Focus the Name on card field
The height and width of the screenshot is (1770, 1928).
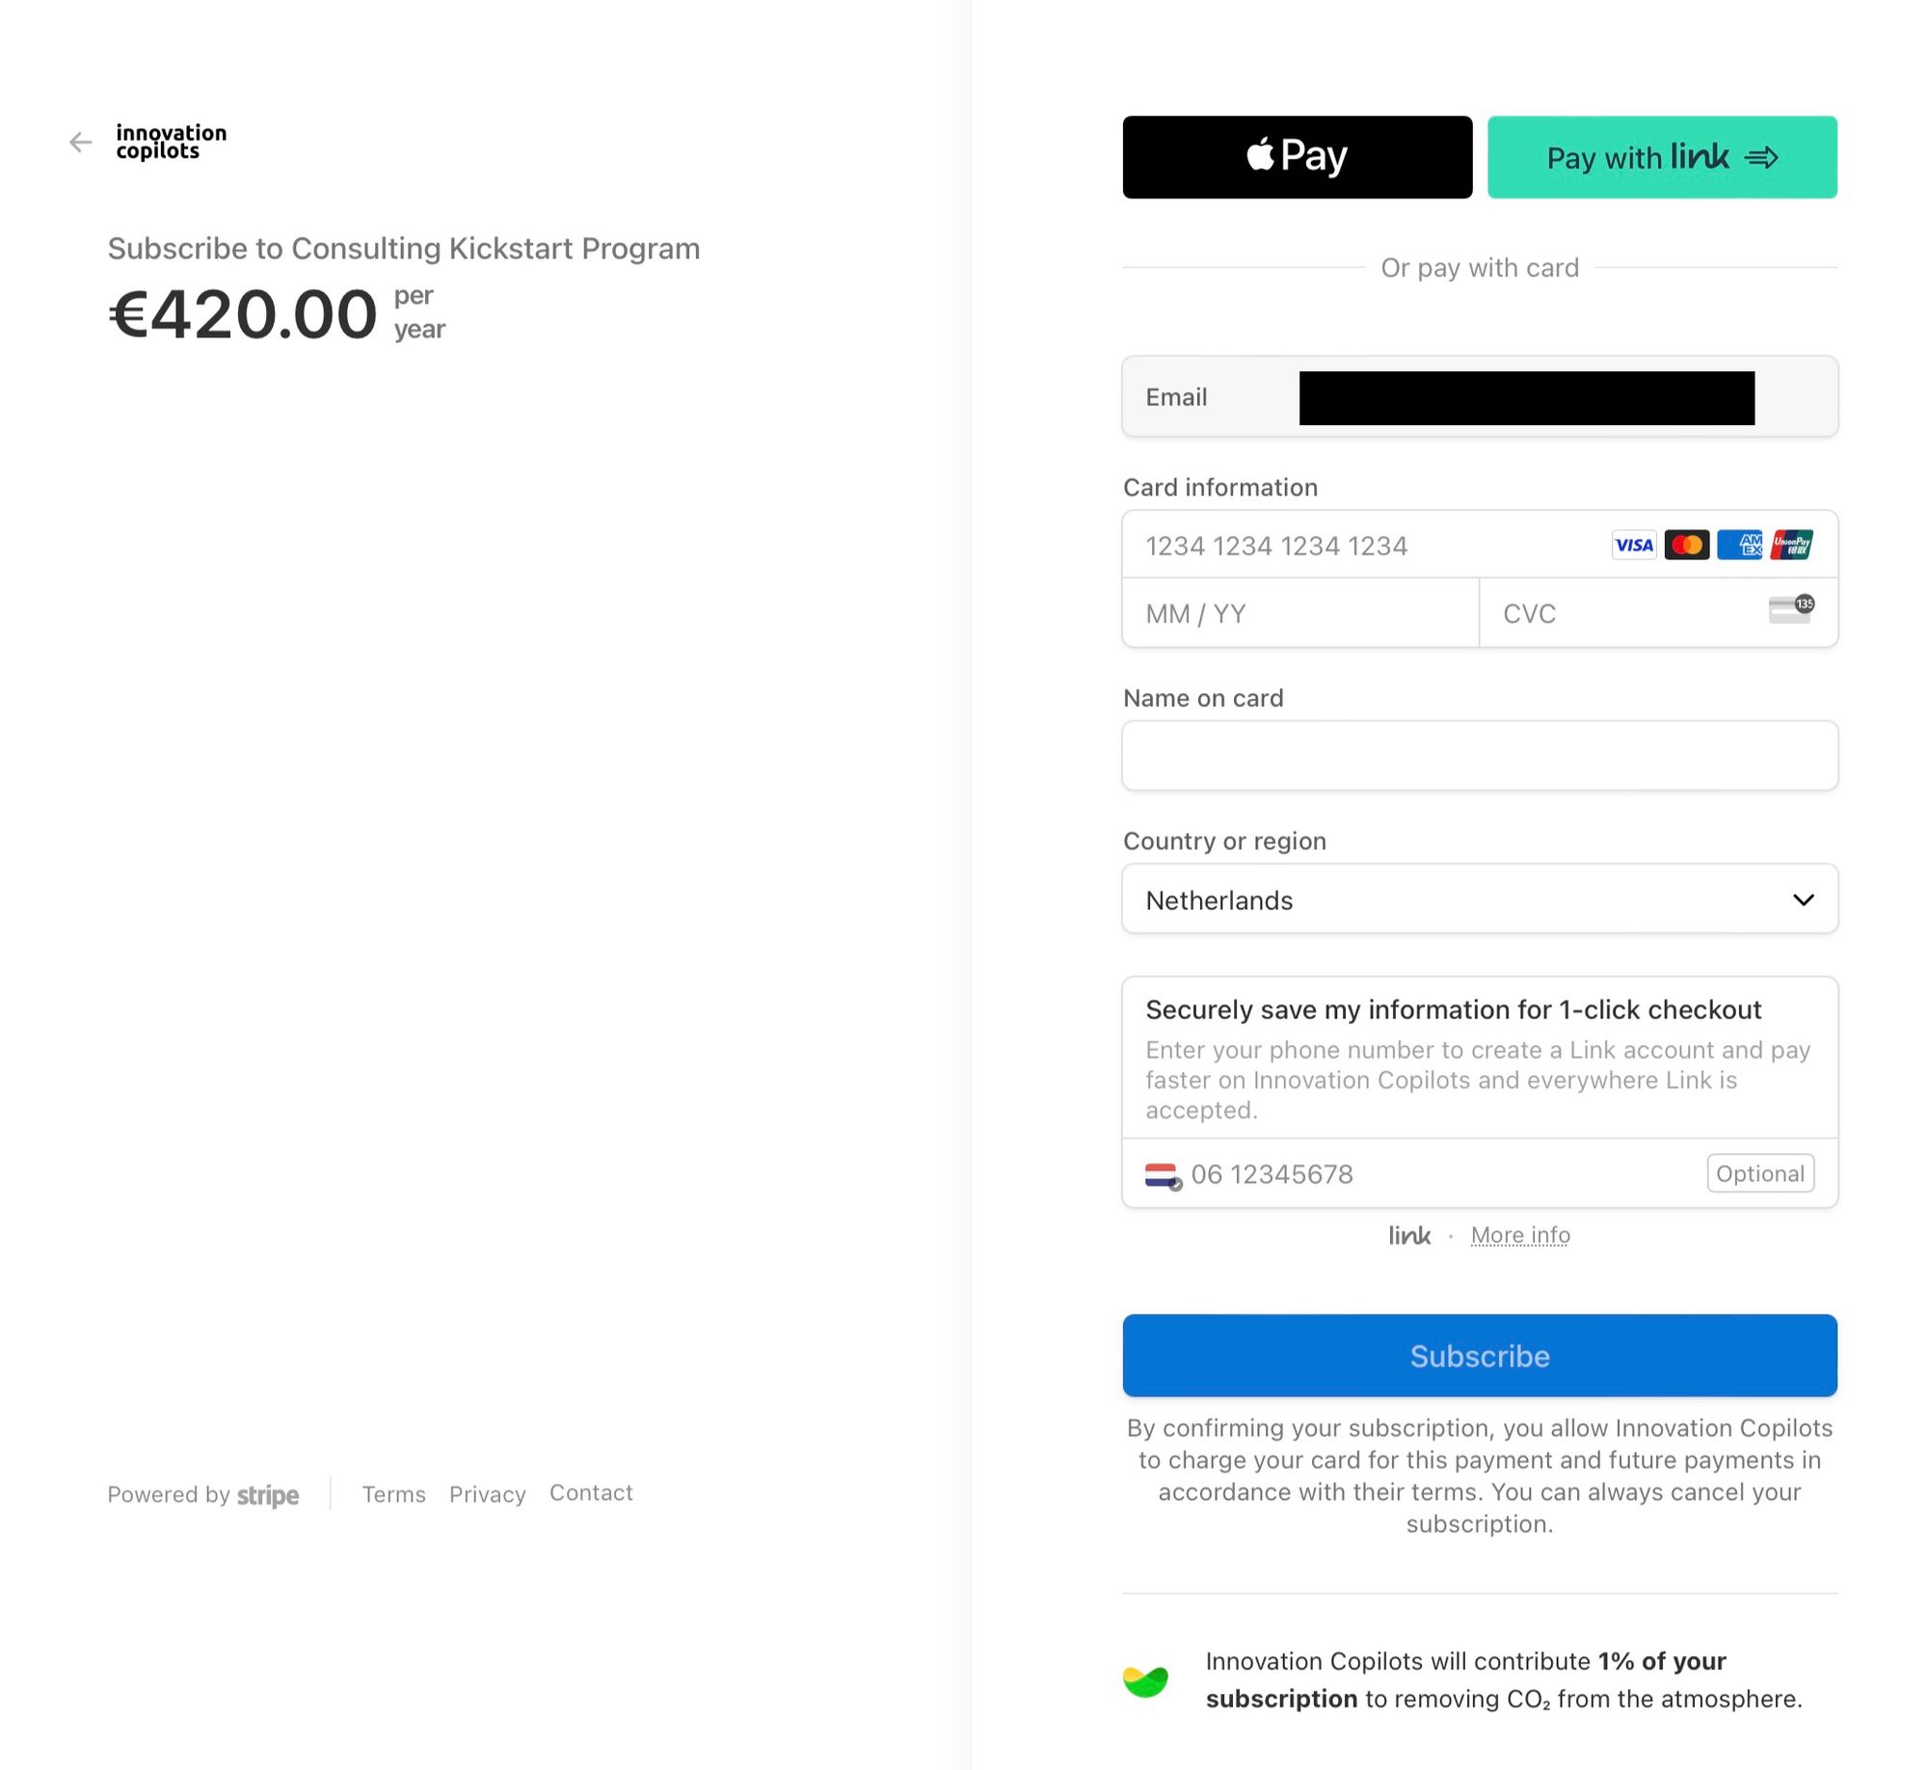pos(1480,756)
